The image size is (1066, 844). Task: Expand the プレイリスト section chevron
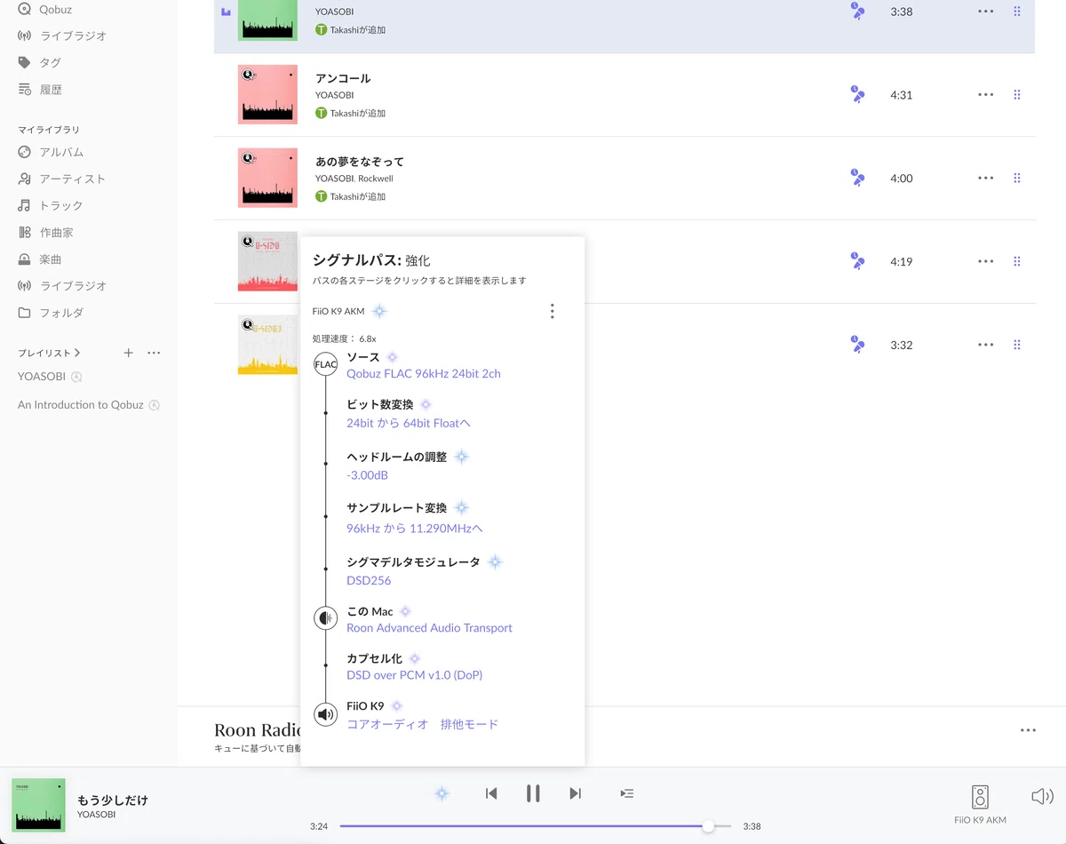pyautogui.click(x=77, y=353)
